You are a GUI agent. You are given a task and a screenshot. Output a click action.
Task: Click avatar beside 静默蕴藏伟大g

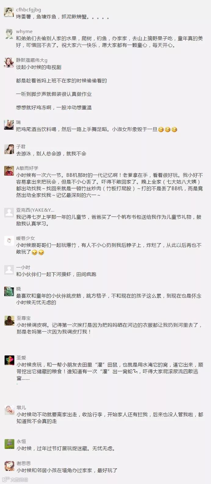pos(9,63)
